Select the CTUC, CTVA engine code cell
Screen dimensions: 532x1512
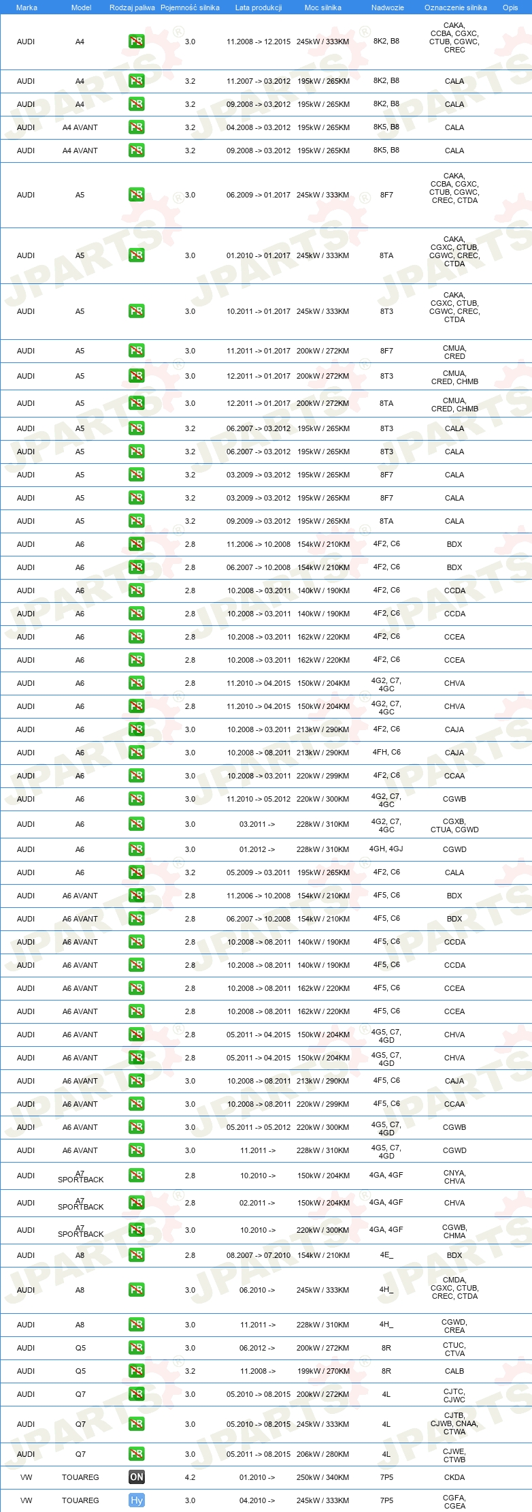coord(454,1349)
